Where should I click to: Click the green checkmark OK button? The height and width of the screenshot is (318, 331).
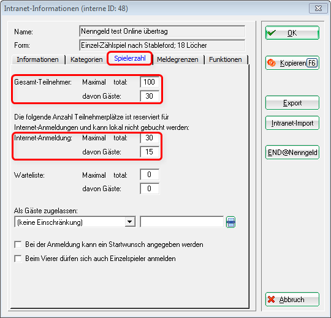292,32
